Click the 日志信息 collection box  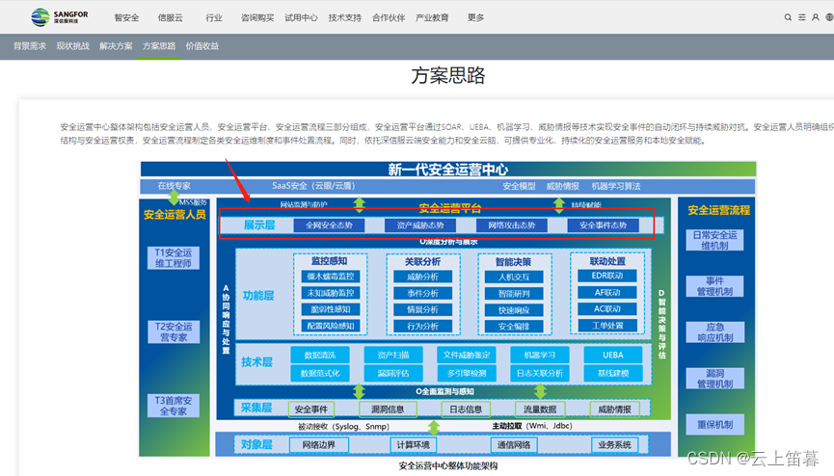466,409
